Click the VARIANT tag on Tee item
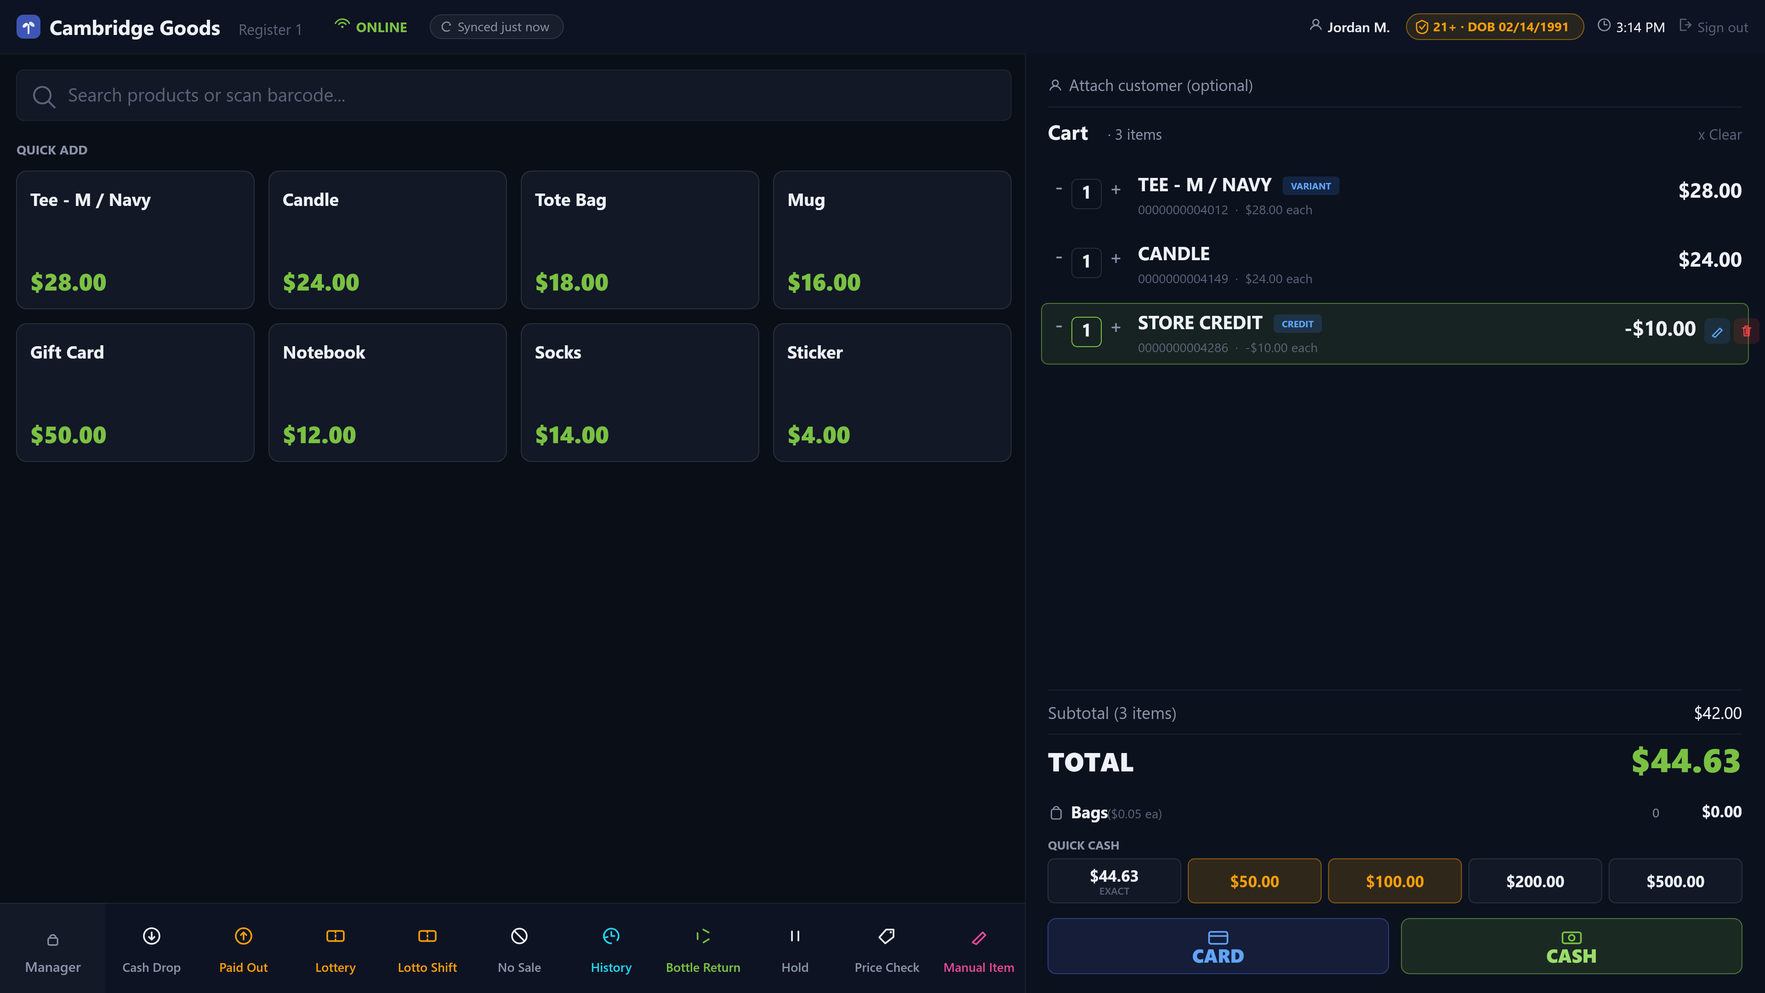 coord(1311,186)
